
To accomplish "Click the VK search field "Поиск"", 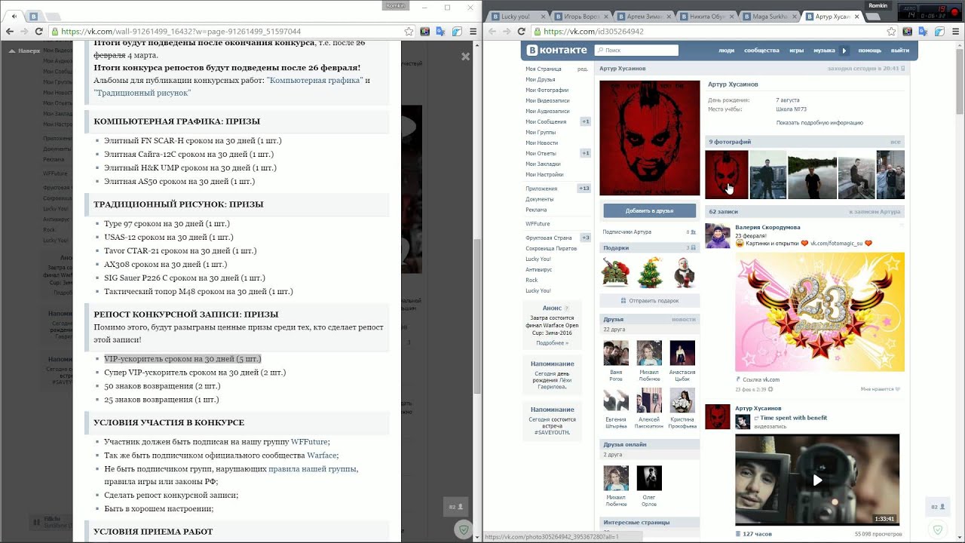I will coord(636,51).
